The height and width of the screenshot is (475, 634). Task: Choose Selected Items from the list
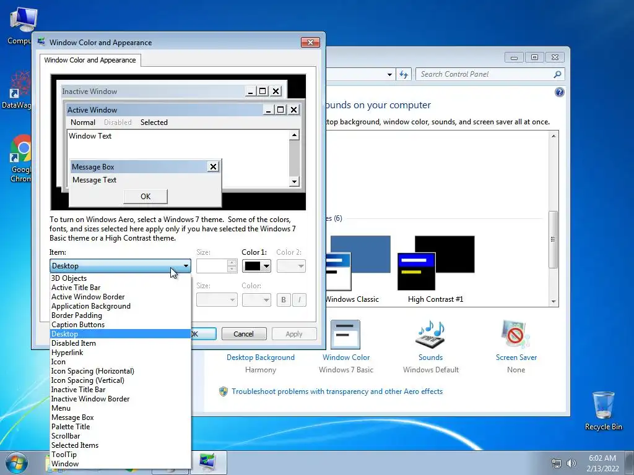click(120, 445)
